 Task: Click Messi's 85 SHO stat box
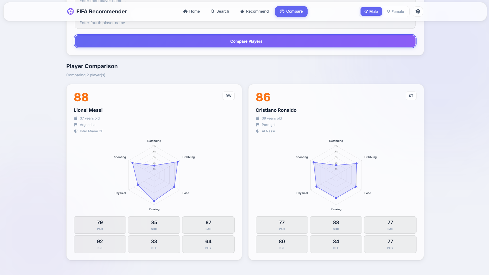click(x=154, y=225)
